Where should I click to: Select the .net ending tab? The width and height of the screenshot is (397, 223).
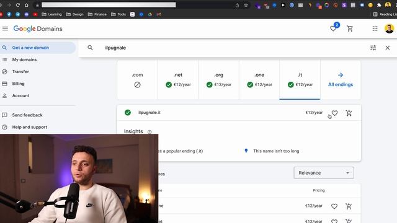178,80
